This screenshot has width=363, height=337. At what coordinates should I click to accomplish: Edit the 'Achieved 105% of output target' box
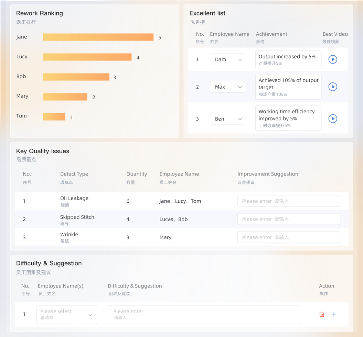coord(288,87)
